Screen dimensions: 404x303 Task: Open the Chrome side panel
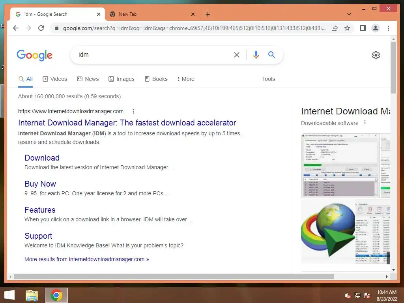pyautogui.click(x=363, y=28)
